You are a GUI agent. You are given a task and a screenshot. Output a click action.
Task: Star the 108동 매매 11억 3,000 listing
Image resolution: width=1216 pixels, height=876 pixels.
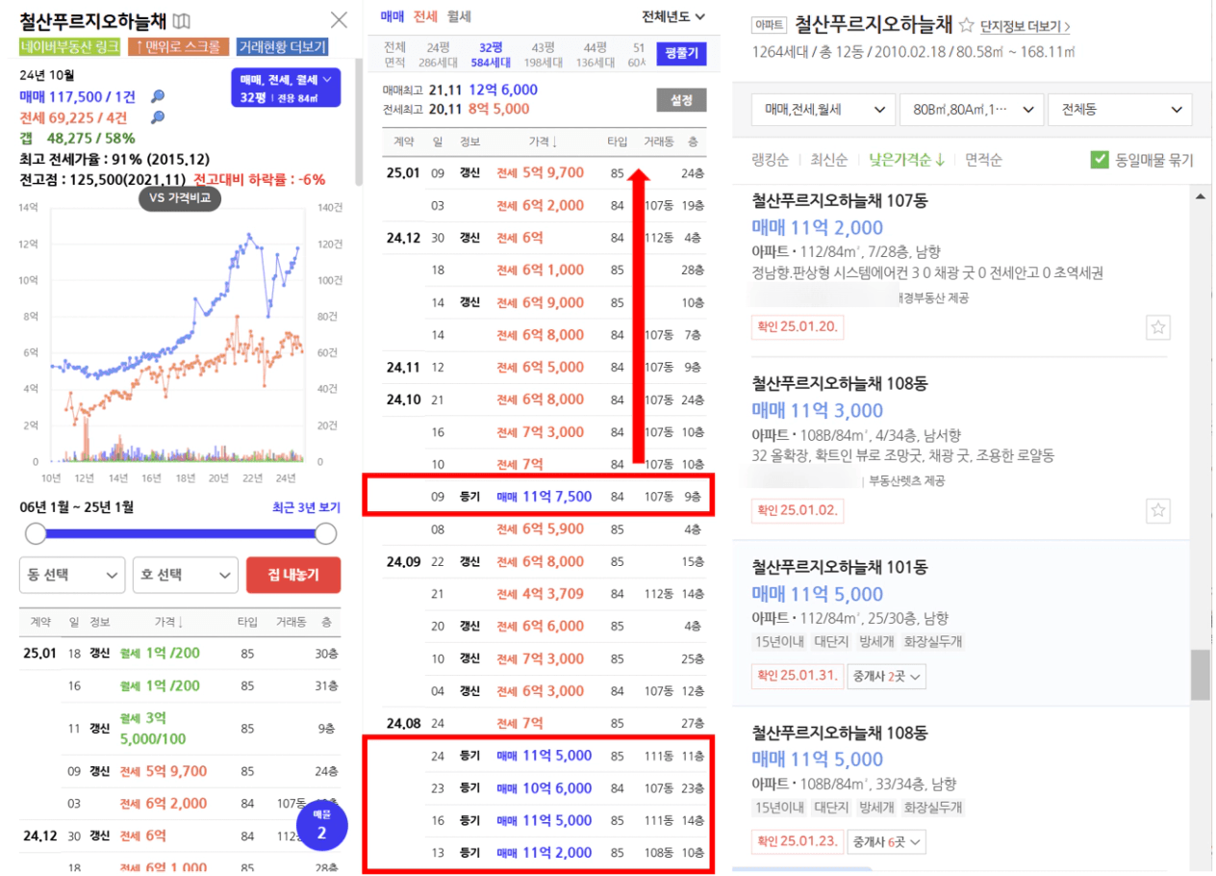pos(1158,510)
